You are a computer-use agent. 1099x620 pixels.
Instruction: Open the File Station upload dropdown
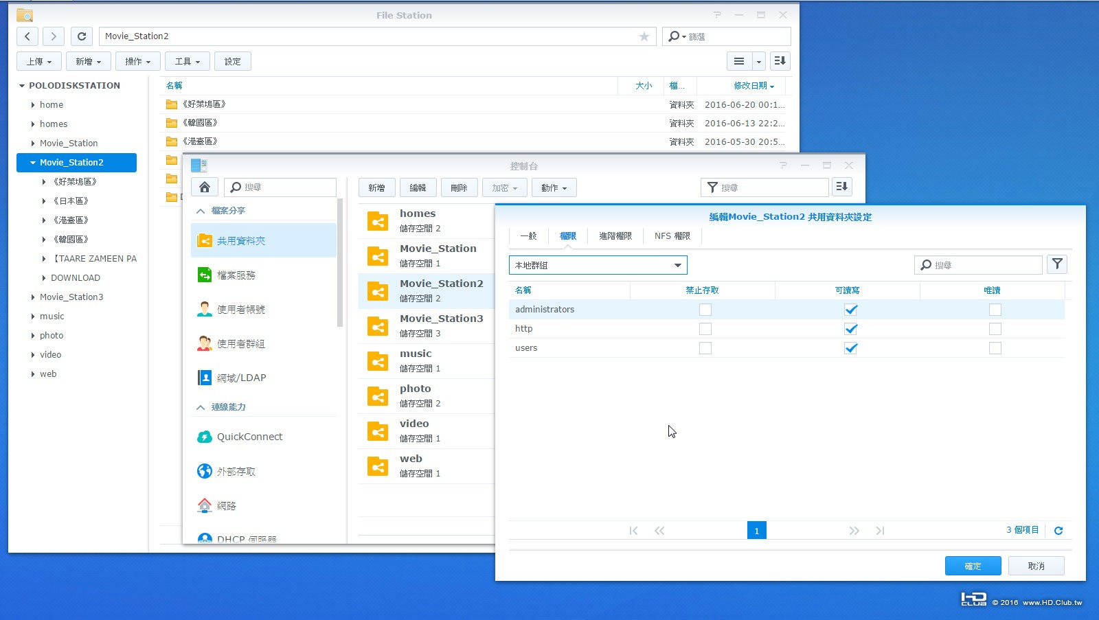pyautogui.click(x=39, y=61)
